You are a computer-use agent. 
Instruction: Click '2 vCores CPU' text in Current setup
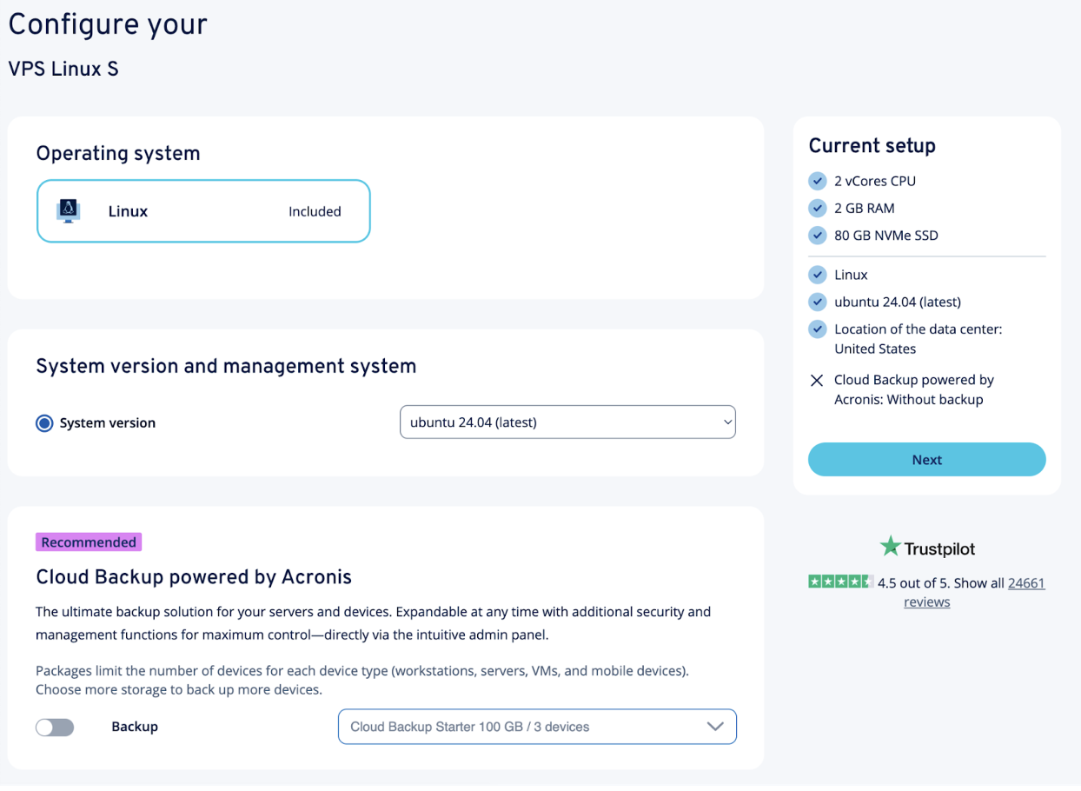[x=875, y=181]
